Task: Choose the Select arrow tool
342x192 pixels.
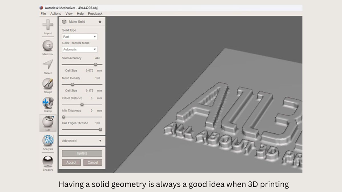Action: (x=48, y=65)
